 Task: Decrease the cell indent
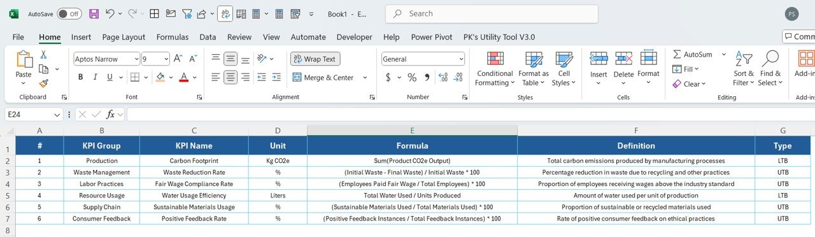(262, 77)
